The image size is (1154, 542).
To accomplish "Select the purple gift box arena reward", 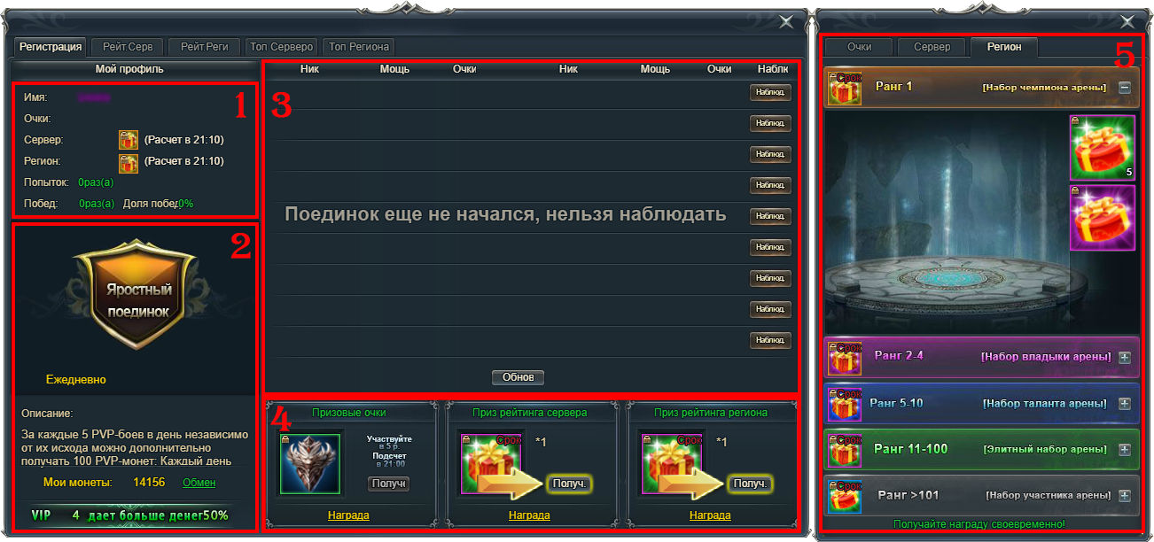I will 1102,218.
